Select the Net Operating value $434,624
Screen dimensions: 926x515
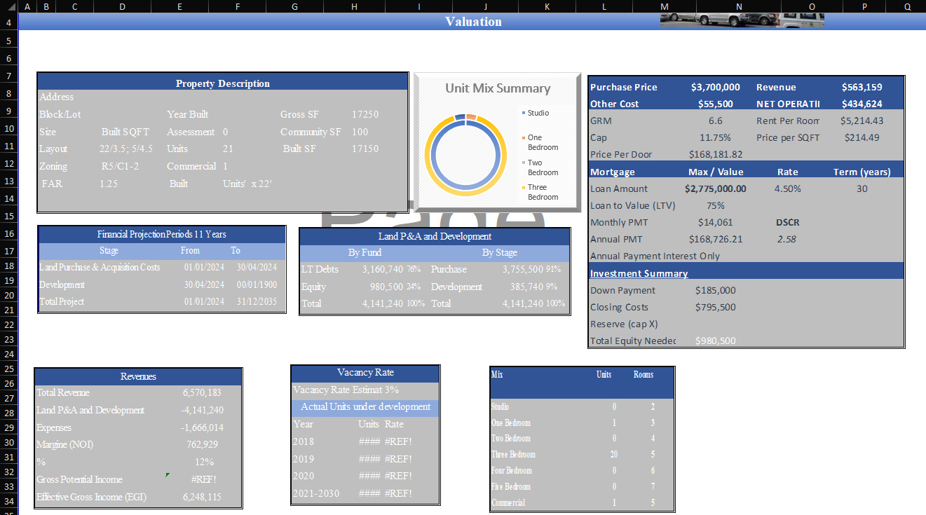[x=862, y=104]
